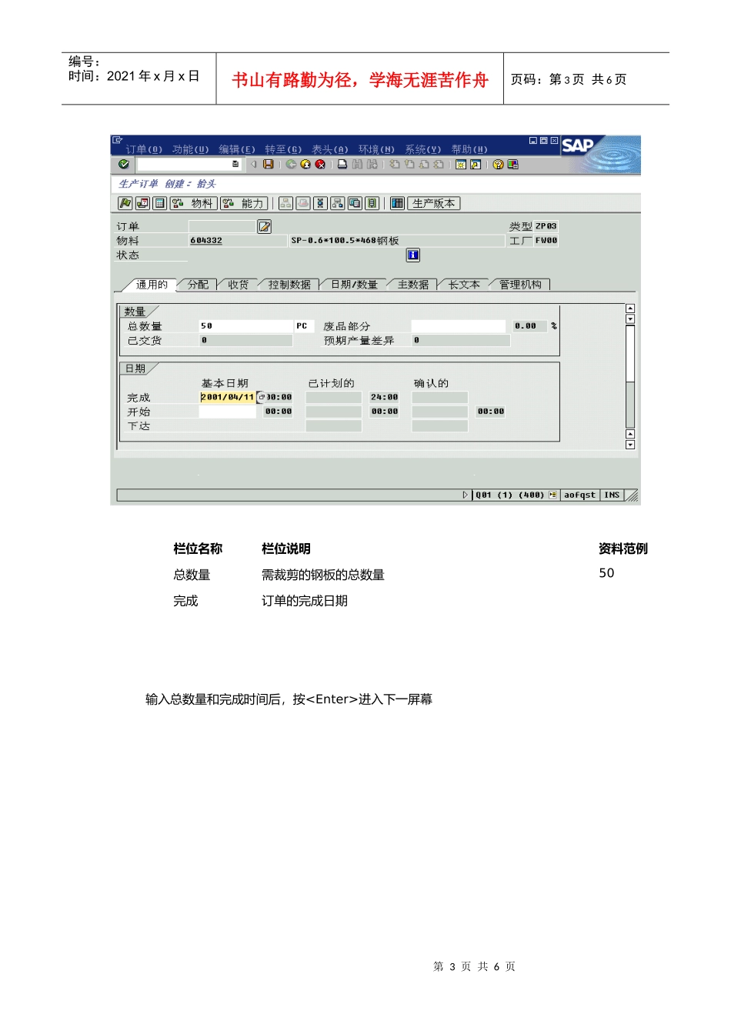The image size is (731, 1034).
Task: Click the Save diskette icon
Action: (x=269, y=164)
